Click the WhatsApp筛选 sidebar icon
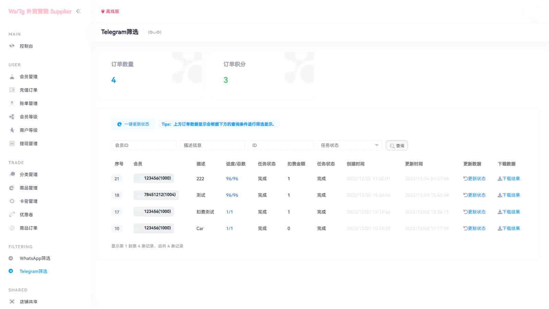 [x=11, y=258]
